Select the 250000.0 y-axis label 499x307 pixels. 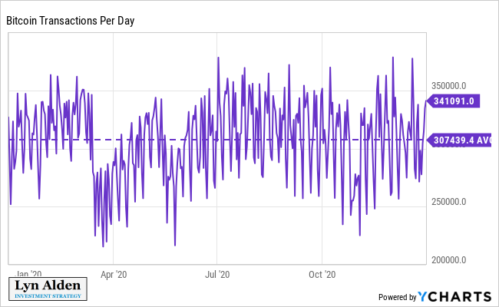[x=449, y=202]
